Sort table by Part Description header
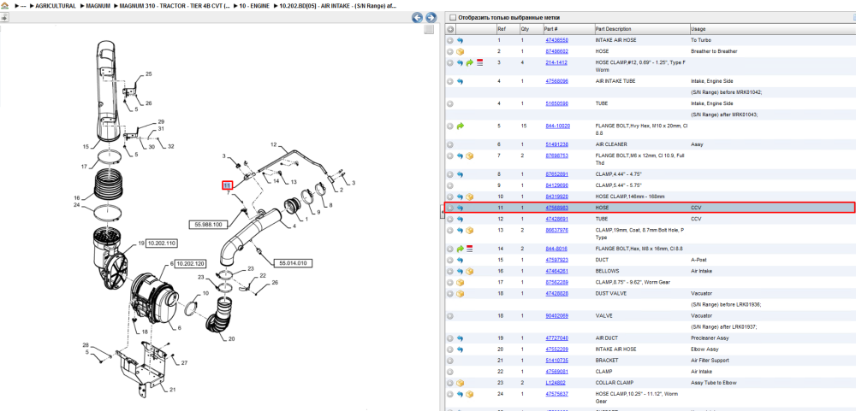The image size is (856, 411). pyautogui.click(x=613, y=29)
